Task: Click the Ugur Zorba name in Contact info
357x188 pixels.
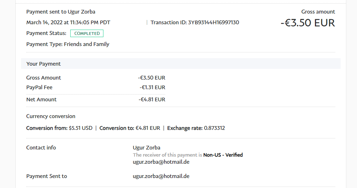Action: point(147,148)
